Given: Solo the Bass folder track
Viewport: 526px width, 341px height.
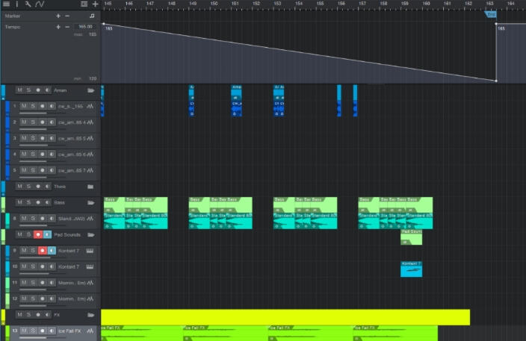Looking at the screenshot, I should point(28,202).
